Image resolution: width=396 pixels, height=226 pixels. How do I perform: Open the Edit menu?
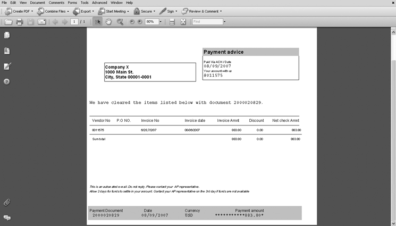13,3
